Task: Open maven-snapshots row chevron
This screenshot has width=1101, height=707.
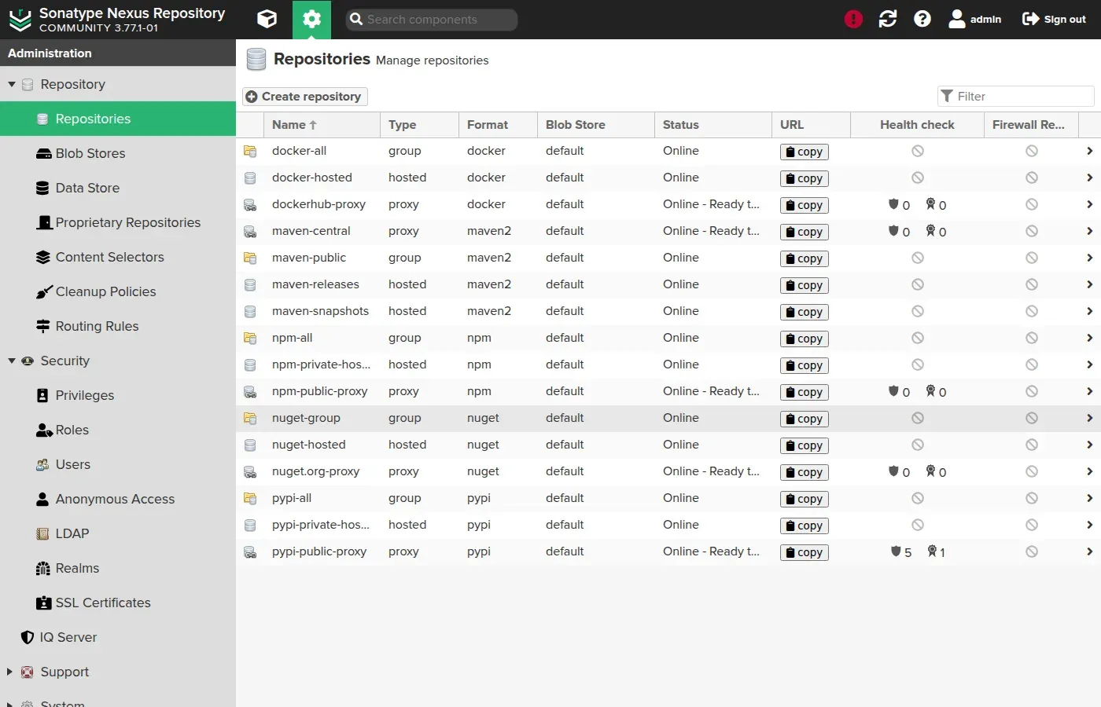Action: tap(1089, 311)
